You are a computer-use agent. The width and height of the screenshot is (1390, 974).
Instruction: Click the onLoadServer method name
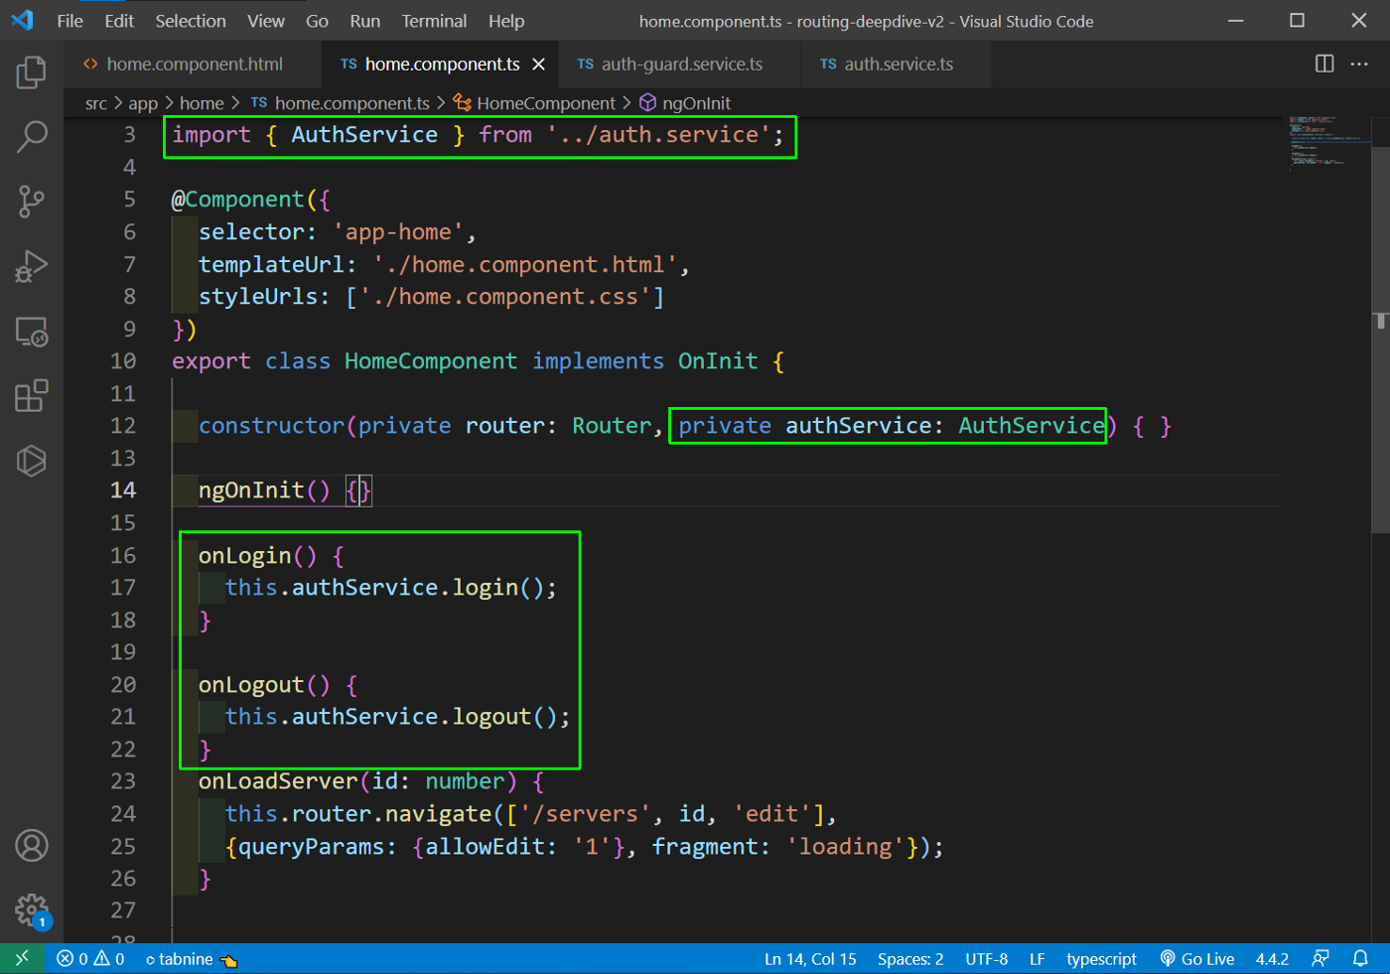(278, 781)
